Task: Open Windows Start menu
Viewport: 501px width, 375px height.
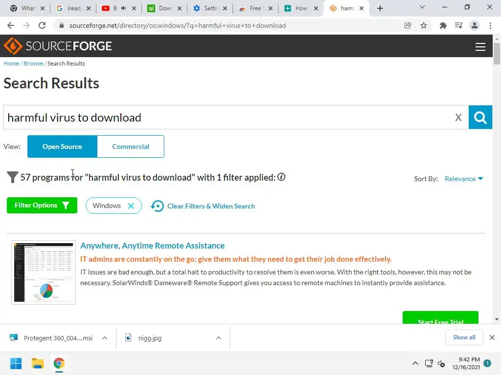Action: pyautogui.click(x=16, y=363)
